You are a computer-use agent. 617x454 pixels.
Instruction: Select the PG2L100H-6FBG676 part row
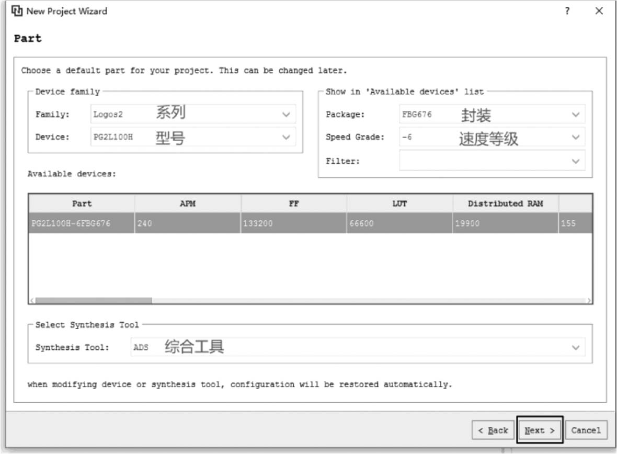[x=81, y=223]
